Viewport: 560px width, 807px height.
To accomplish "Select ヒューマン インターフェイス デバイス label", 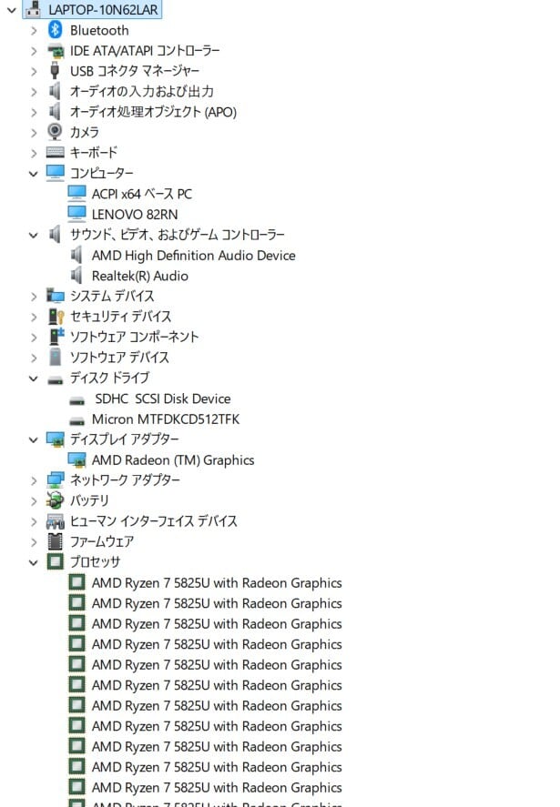I will [154, 521].
